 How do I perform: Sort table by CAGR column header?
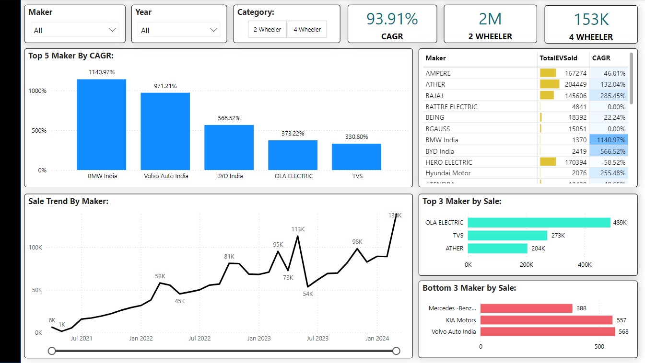[x=601, y=58]
